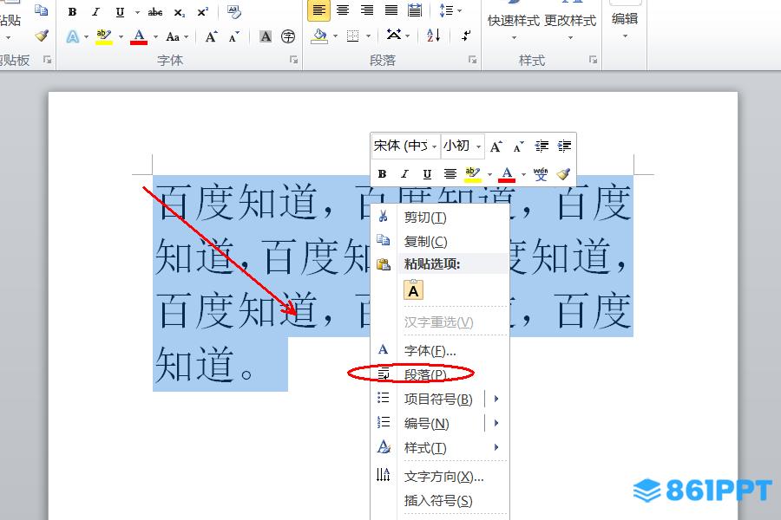The image size is (781, 520).
Task: Open the Styles pane launcher
Action: pos(593,60)
